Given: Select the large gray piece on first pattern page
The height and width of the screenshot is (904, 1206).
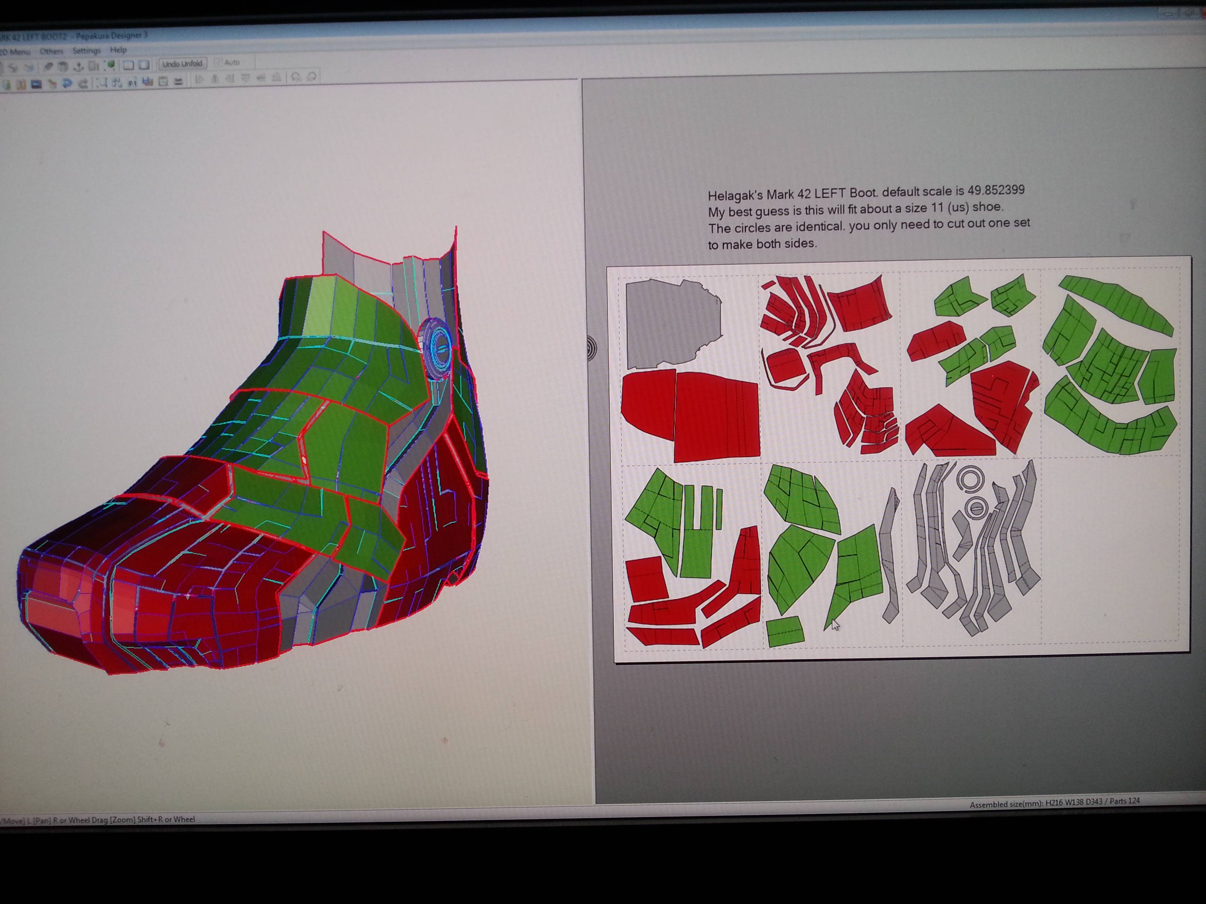Looking at the screenshot, I should pyautogui.click(x=673, y=323).
